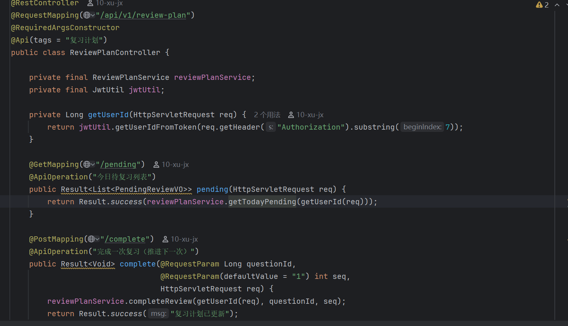Click the 'beginIndex:' parameter hint

422,127
